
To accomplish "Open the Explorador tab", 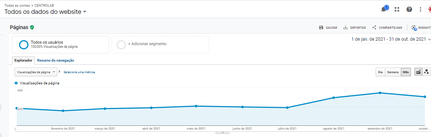I will click(x=23, y=60).
